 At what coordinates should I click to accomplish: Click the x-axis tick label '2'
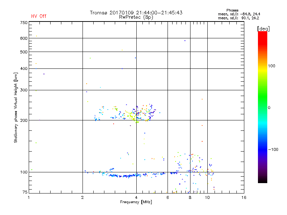tap(83, 198)
